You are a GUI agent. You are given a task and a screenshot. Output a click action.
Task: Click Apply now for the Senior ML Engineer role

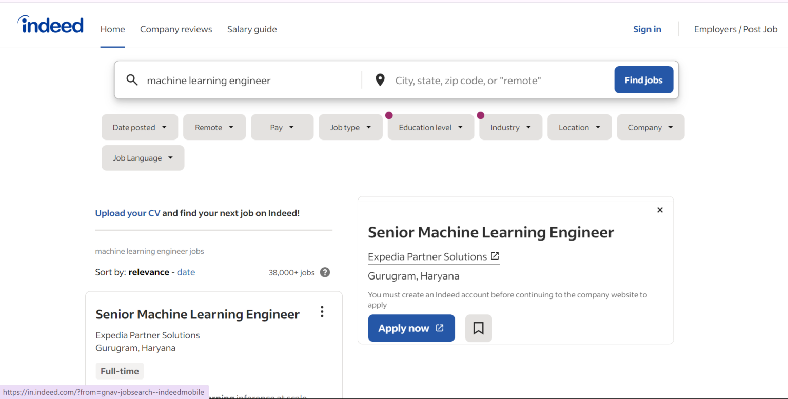411,328
